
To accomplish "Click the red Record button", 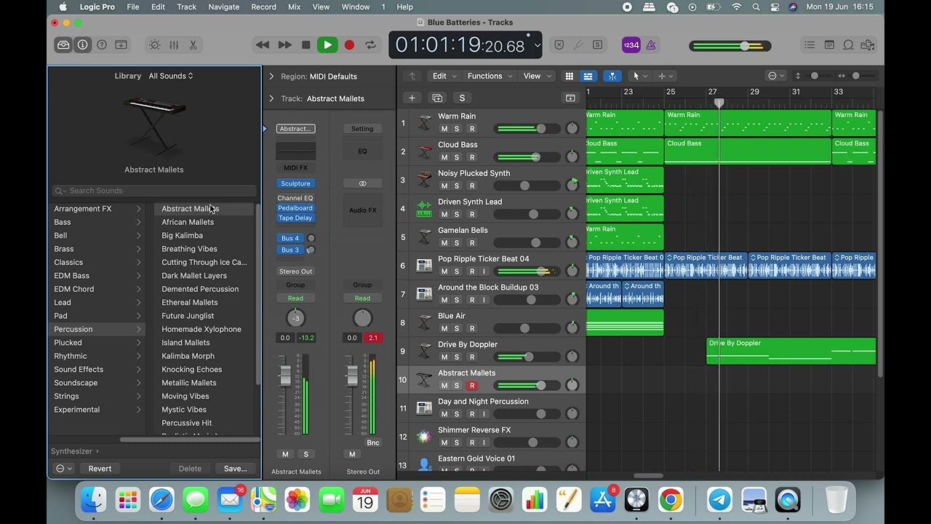I will 349,45.
